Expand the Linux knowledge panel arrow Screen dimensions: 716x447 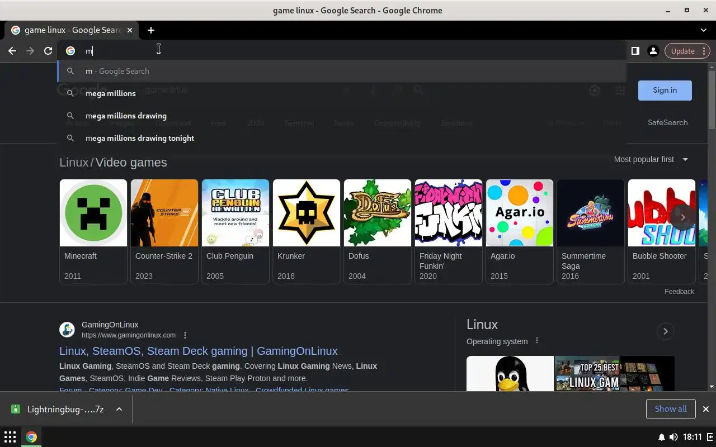[x=665, y=331]
